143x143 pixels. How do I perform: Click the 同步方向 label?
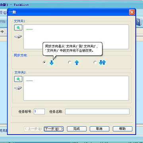point(21,56)
